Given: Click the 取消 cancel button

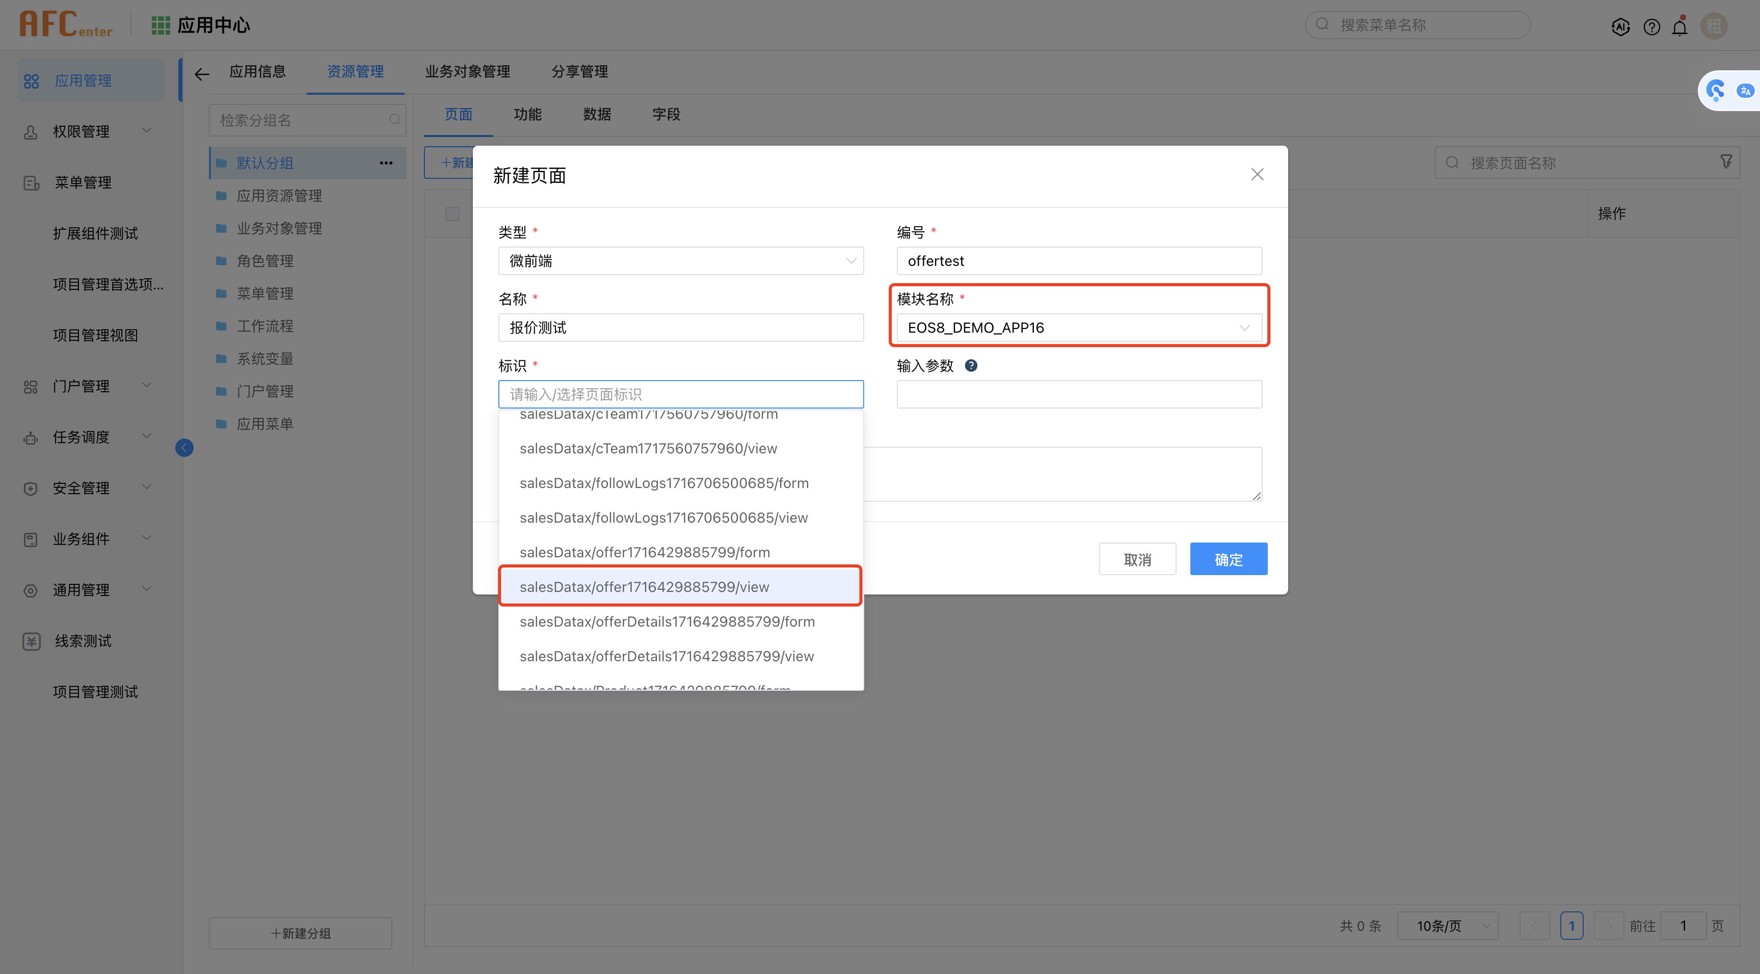Looking at the screenshot, I should click(x=1137, y=559).
